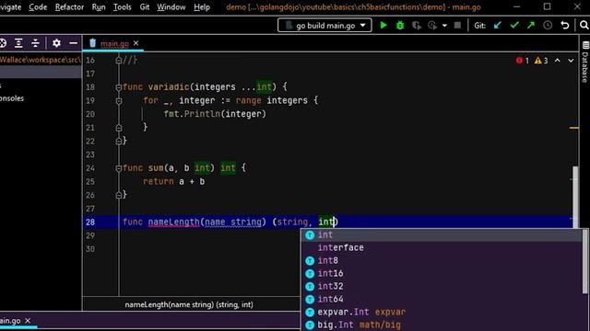Click fmt.Println(integer) call

pos(215,114)
